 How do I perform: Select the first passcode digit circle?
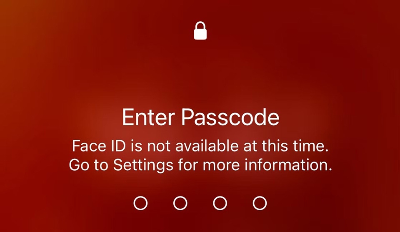(140, 203)
